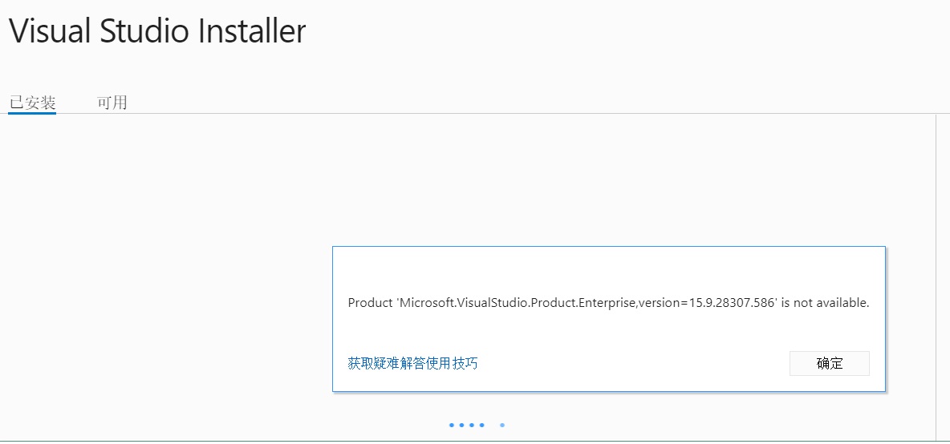Image resolution: width=950 pixels, height=444 pixels.
Task: Click the blue underline beneath 已安装
Action: click(x=32, y=113)
